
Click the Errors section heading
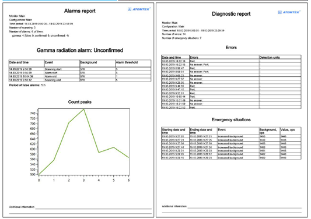(x=231, y=48)
